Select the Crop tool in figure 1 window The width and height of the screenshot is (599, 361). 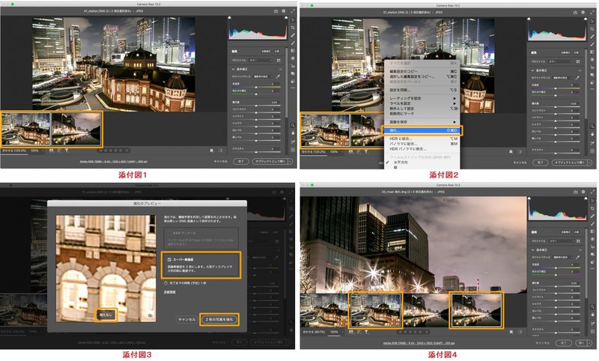(293, 28)
